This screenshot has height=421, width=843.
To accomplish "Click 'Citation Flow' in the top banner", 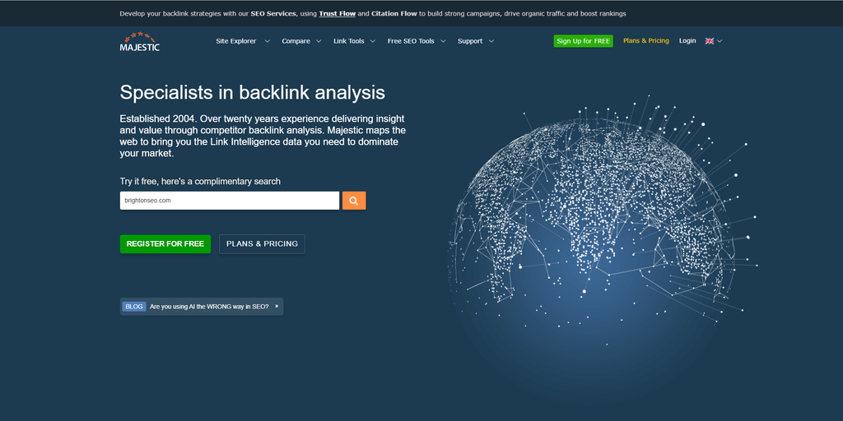I will (394, 13).
